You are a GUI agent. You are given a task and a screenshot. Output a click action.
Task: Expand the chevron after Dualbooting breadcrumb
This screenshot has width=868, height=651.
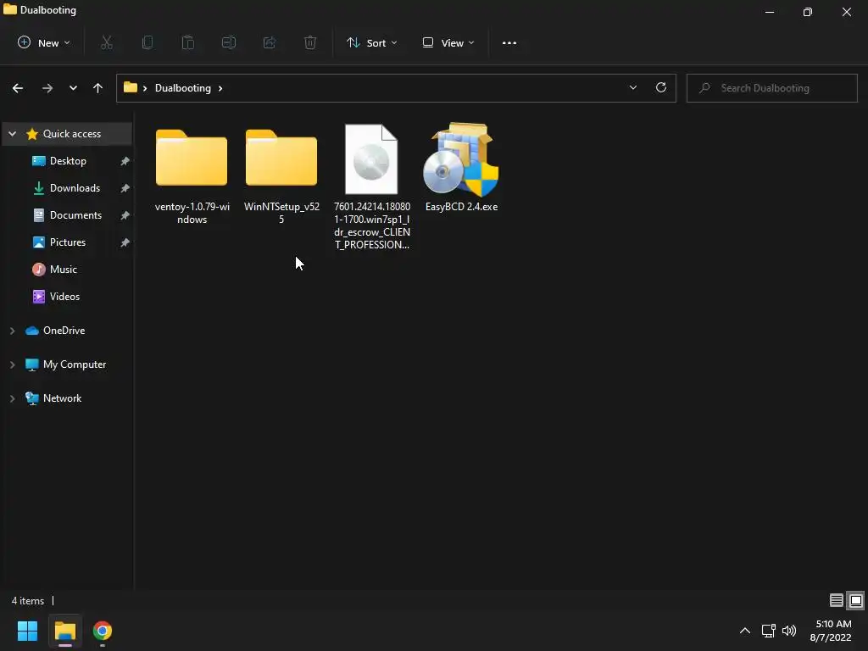coord(220,88)
